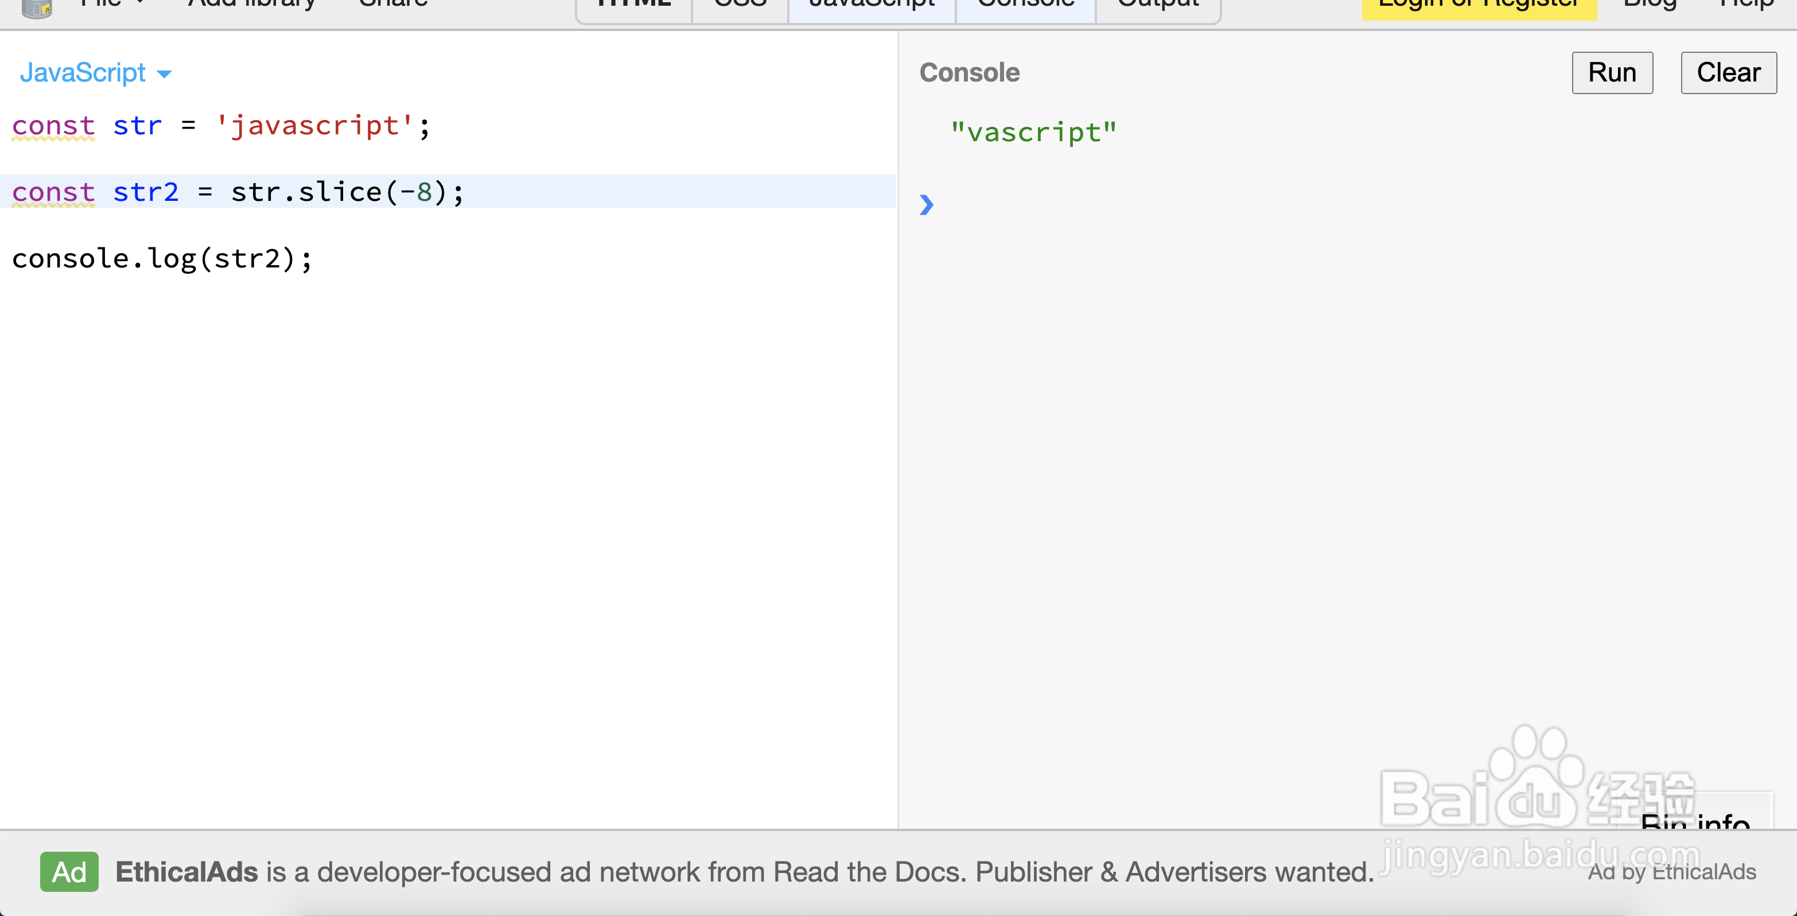This screenshot has width=1797, height=916.
Task: Click Login or Register
Action: point(1479,7)
